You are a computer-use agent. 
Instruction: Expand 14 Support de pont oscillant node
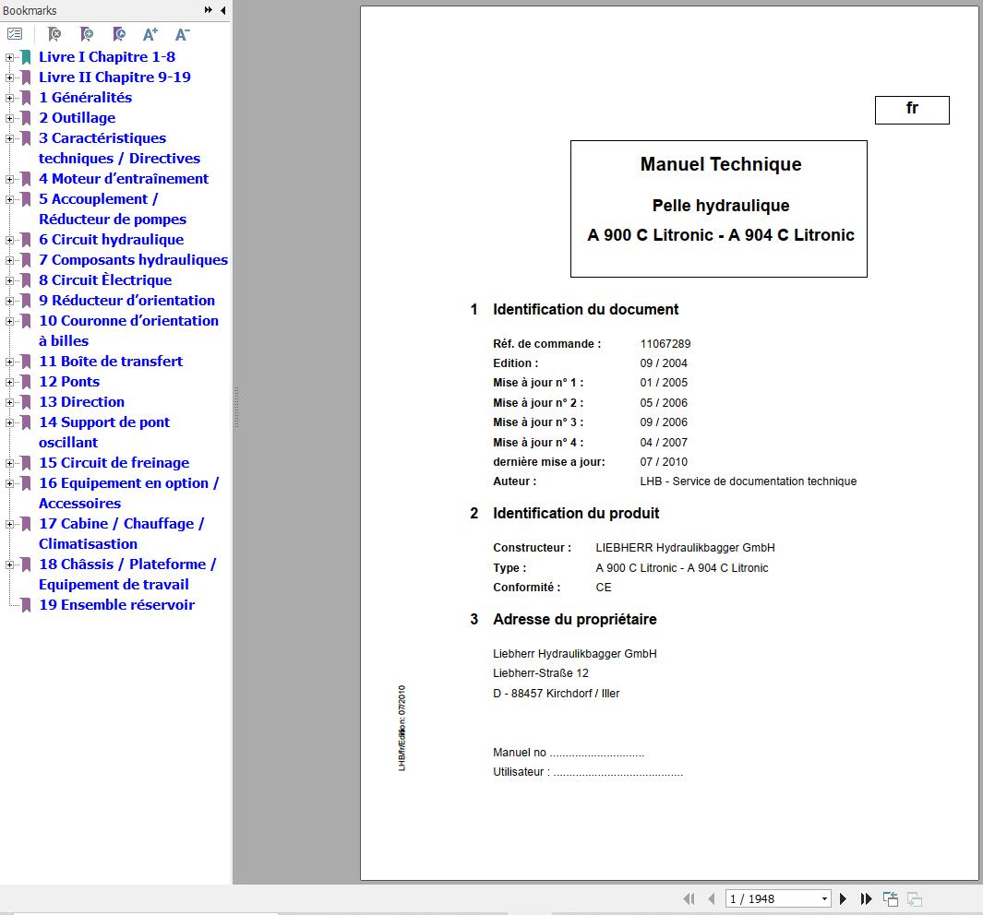tap(9, 422)
